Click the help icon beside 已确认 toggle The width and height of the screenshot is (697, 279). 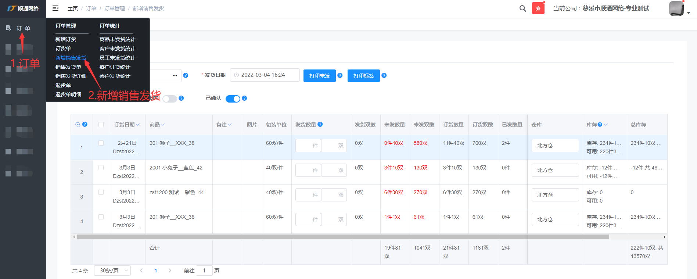pos(244,98)
